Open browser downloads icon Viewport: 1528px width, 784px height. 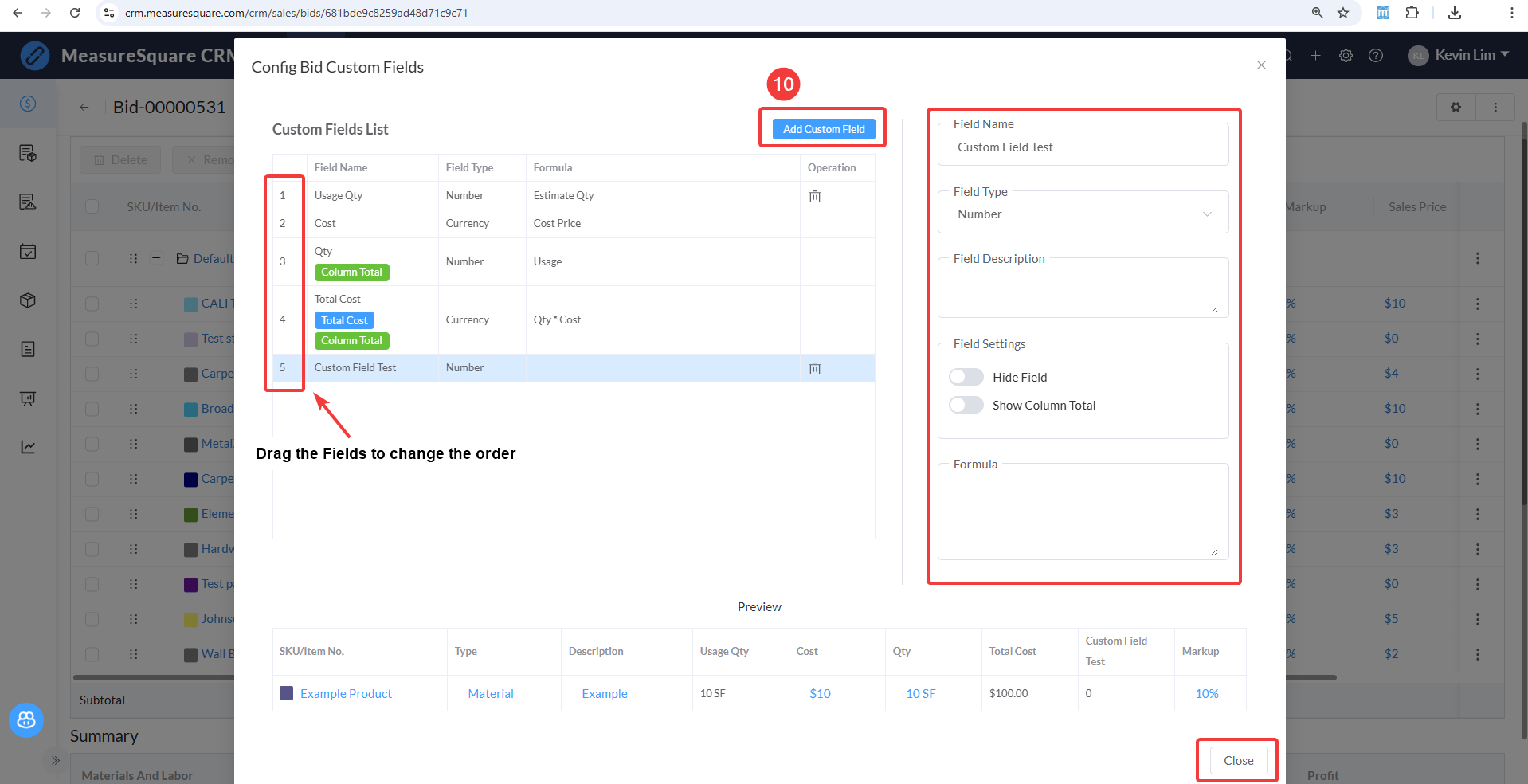click(1455, 13)
